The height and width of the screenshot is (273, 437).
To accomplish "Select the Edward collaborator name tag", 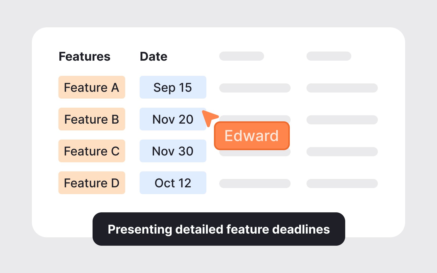I will coord(252,136).
